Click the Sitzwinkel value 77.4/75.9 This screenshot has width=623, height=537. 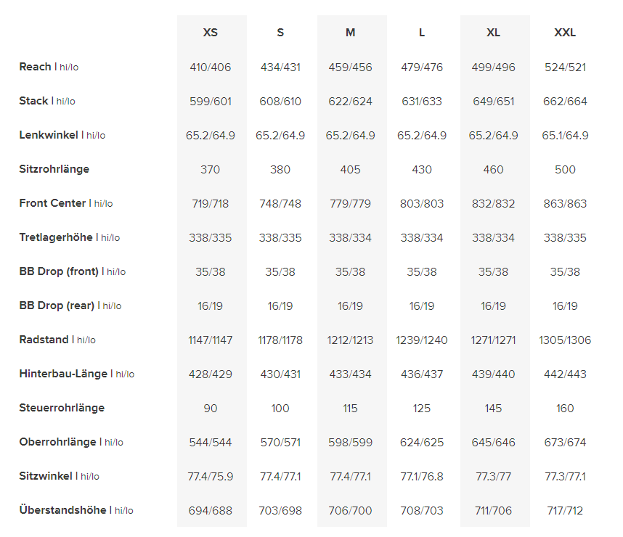pyautogui.click(x=211, y=477)
